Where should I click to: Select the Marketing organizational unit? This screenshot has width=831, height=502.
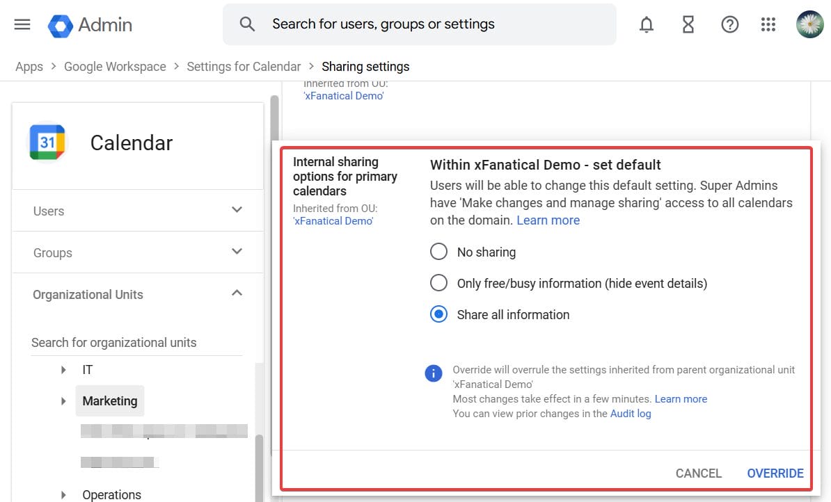point(110,401)
